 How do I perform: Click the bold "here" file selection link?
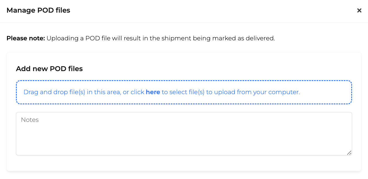[x=153, y=92]
